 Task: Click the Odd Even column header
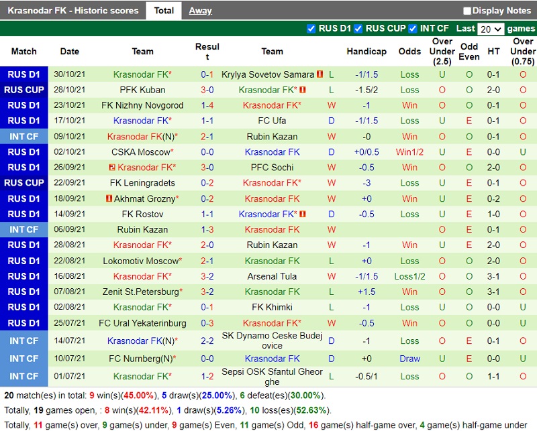(469, 52)
